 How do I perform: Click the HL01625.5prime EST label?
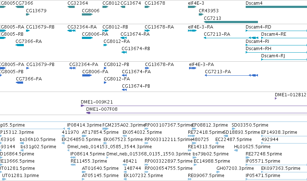252,147
